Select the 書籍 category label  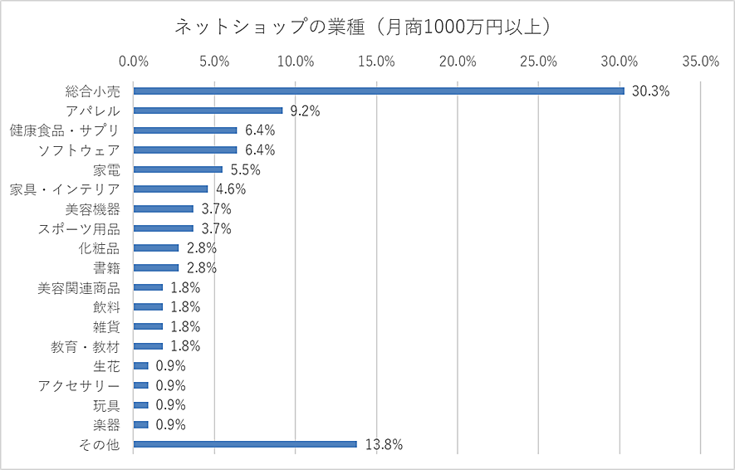[x=106, y=268]
